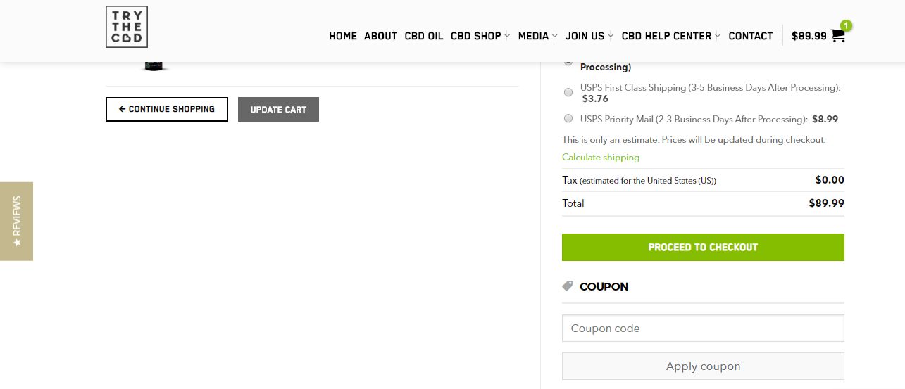Viewport: 905px width, 389px height.
Task: Go to the Home menu item
Action: pos(343,36)
